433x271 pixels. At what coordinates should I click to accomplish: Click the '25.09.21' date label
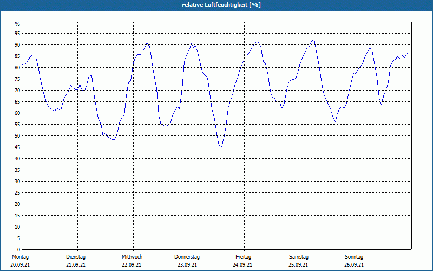coord(298,265)
